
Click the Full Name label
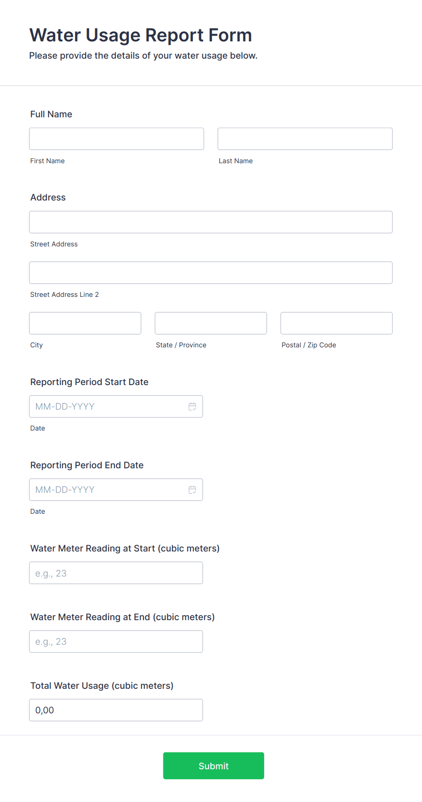point(51,114)
